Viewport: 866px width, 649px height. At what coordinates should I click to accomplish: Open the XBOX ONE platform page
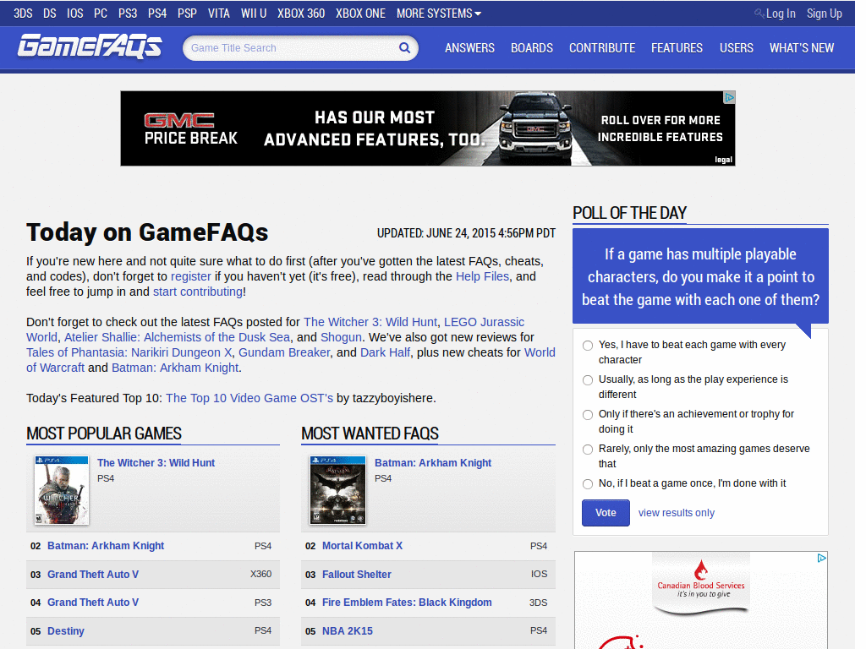[360, 14]
